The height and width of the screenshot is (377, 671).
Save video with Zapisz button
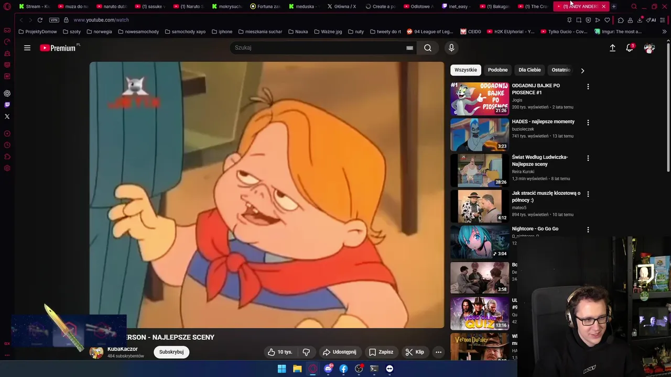381,352
